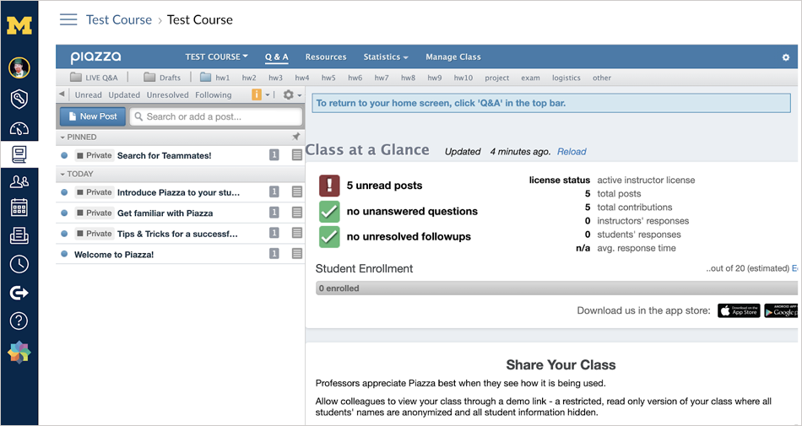This screenshot has width=802, height=426.
Task: Collapse the feed with left arrow
Action: tap(62, 94)
